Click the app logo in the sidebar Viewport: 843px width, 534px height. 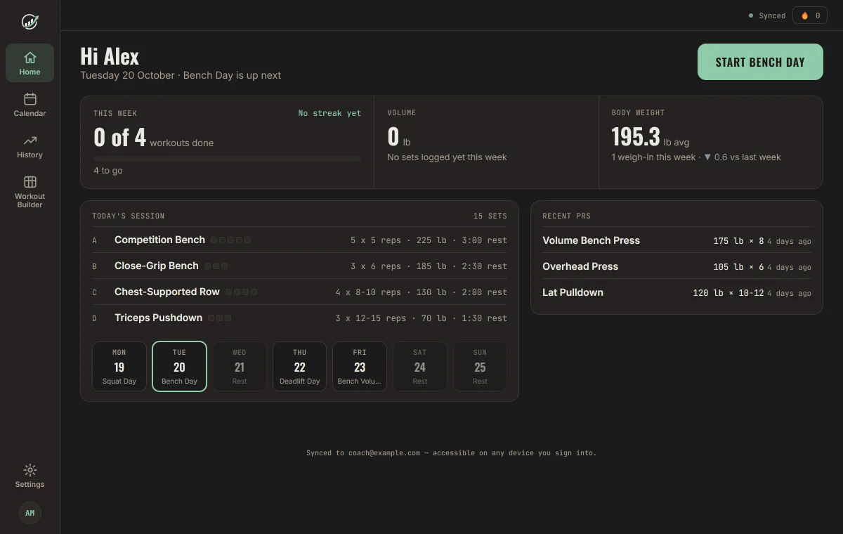[30, 22]
